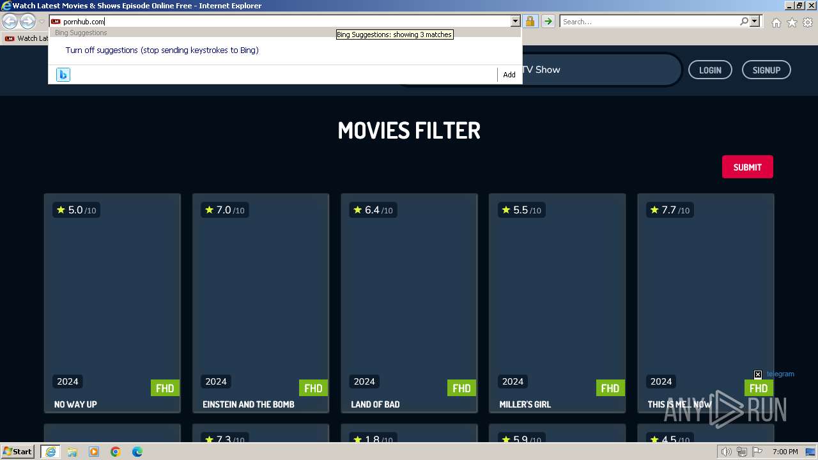This screenshot has height=460, width=818.
Task: Click the 5.5/10 rating badge
Action: [x=521, y=210]
